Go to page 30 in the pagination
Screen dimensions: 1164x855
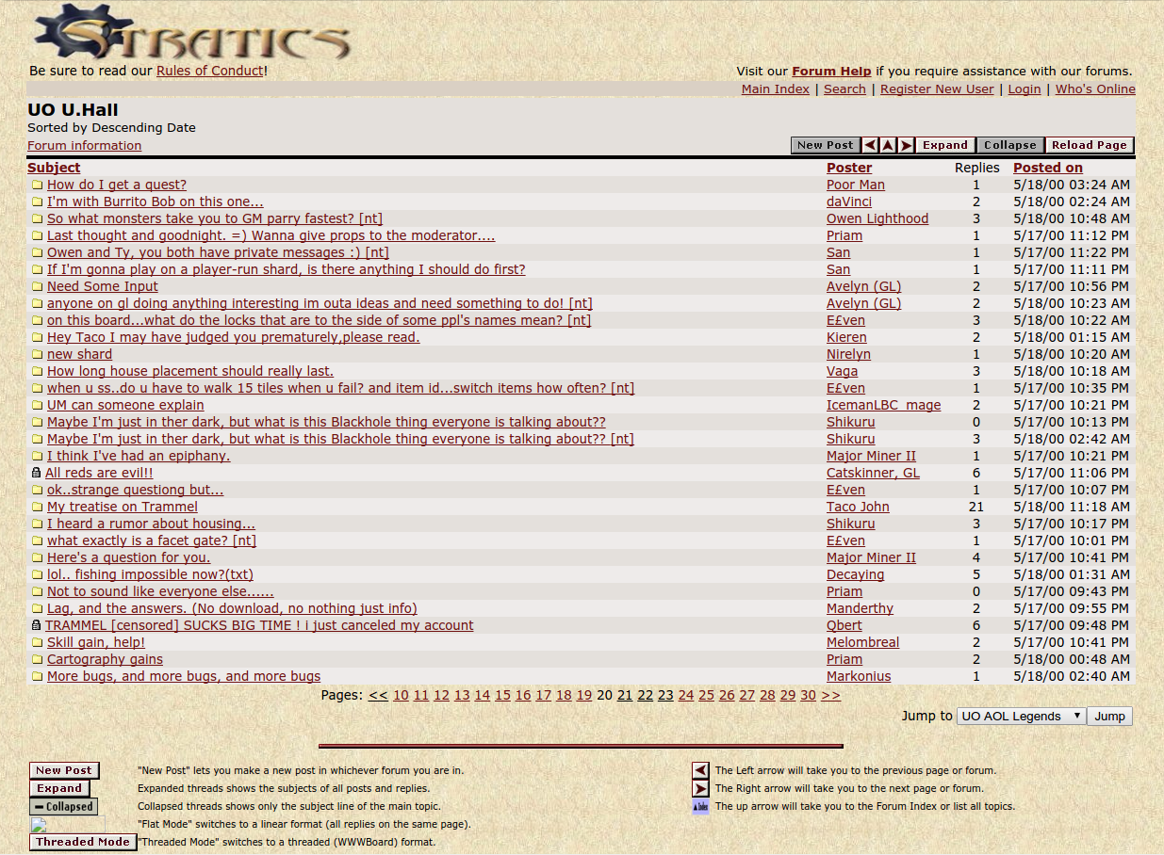[x=808, y=695]
